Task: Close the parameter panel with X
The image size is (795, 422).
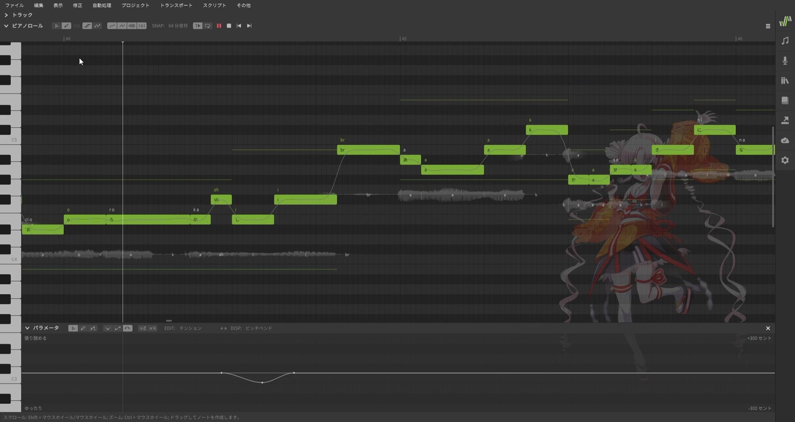Action: click(768, 328)
